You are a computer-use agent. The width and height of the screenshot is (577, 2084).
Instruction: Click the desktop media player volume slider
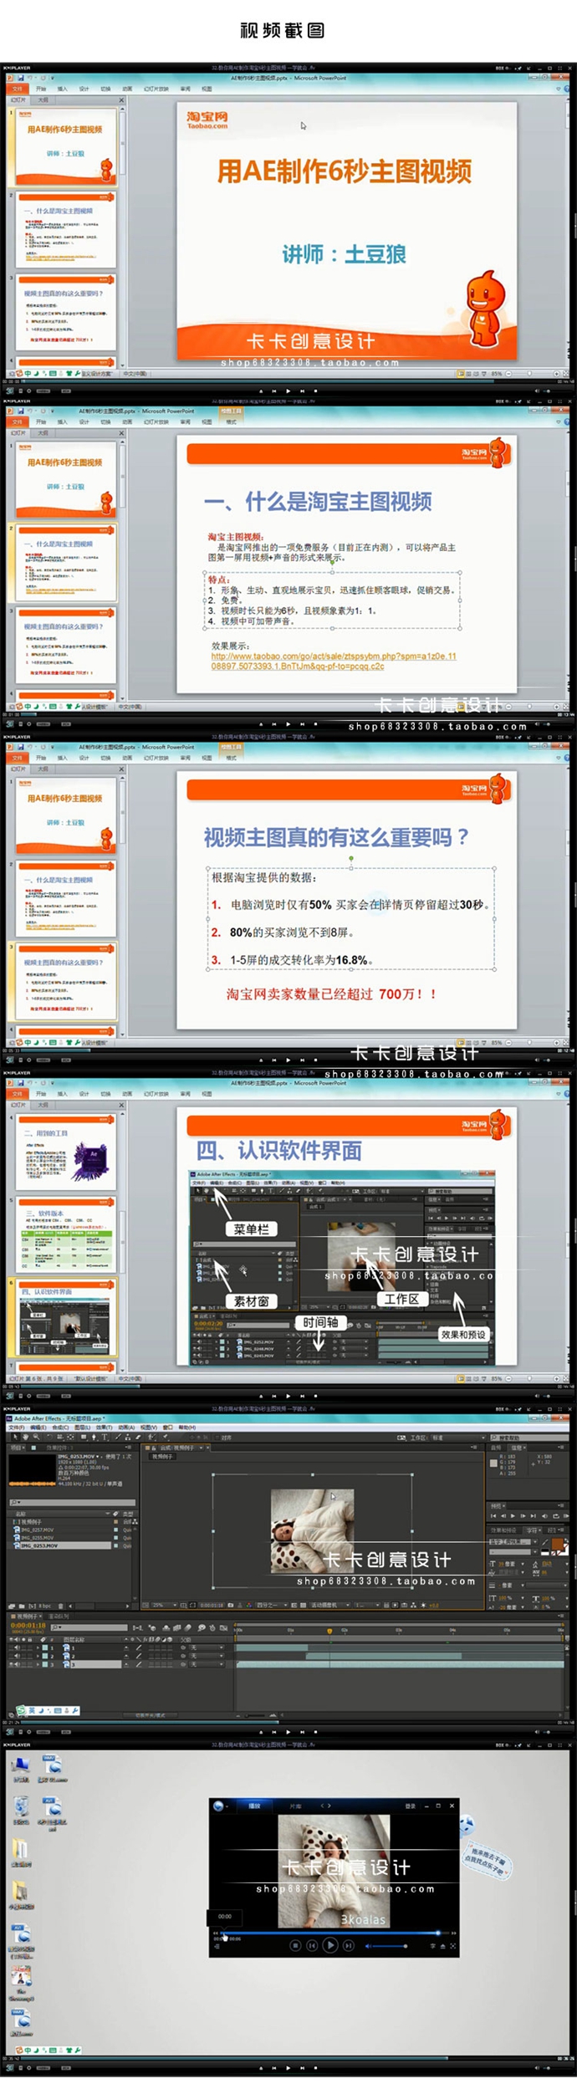(389, 1946)
